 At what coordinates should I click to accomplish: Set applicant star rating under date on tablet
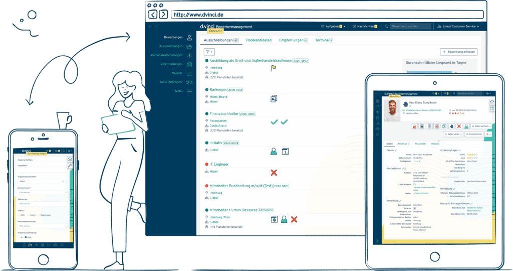458,113
